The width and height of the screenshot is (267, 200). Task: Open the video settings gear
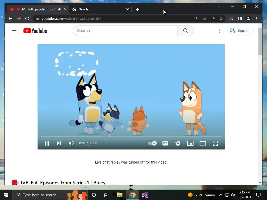(x=178, y=143)
